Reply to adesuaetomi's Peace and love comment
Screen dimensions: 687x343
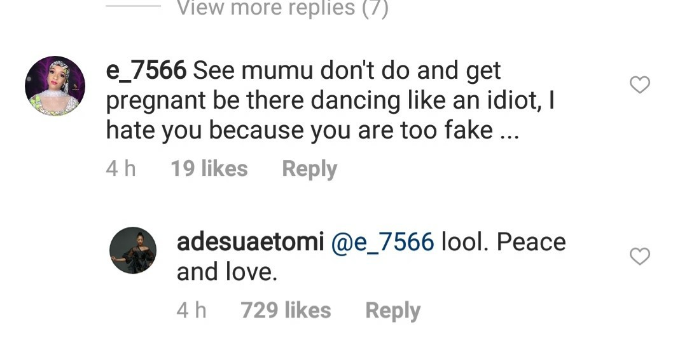[393, 311]
